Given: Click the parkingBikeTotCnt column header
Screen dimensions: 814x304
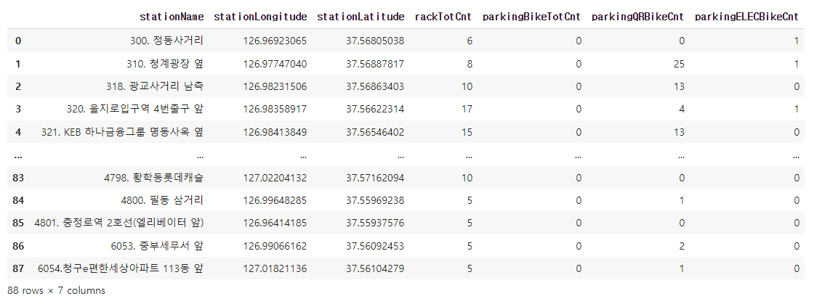Looking at the screenshot, I should coord(531,17).
